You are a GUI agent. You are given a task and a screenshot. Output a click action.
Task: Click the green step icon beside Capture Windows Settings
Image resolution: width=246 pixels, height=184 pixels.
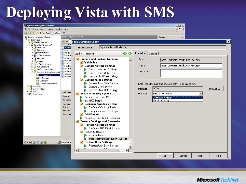click(85, 69)
